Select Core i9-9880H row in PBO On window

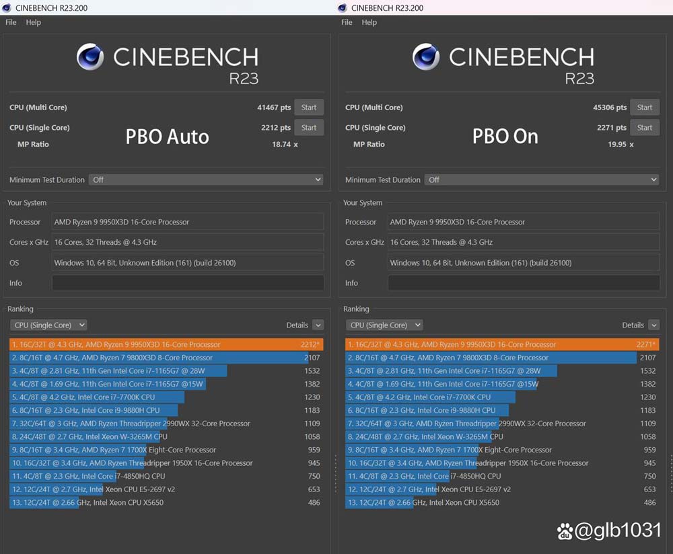tap(502, 410)
